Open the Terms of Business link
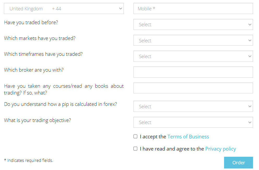This screenshot has width=259, height=170. [188, 137]
